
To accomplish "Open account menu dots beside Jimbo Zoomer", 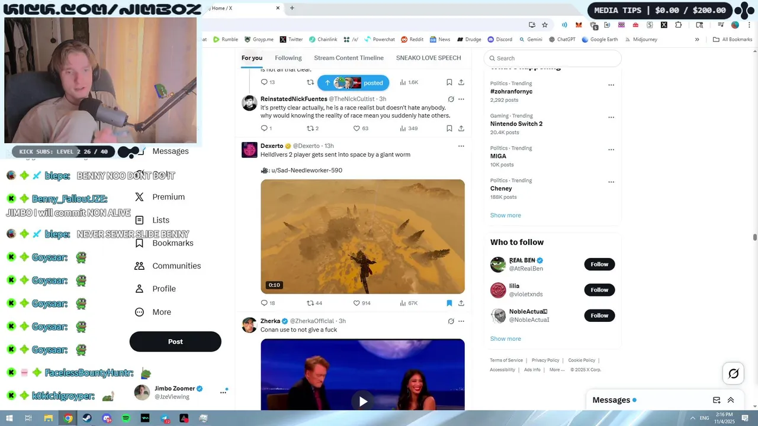I will [223, 392].
